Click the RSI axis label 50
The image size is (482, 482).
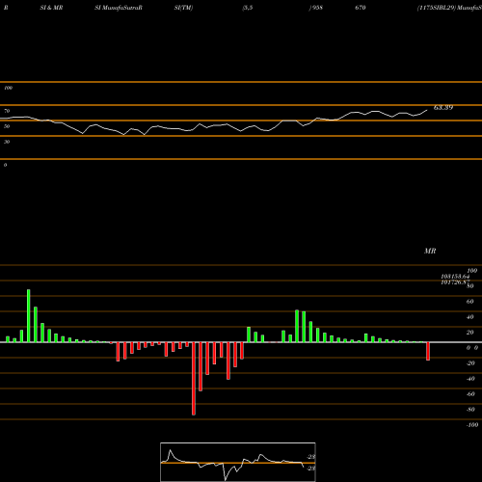click(x=7, y=126)
